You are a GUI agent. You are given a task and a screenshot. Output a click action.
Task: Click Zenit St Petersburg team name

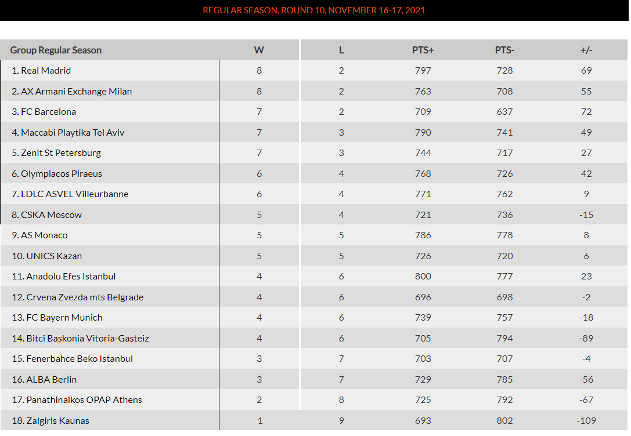(x=61, y=153)
